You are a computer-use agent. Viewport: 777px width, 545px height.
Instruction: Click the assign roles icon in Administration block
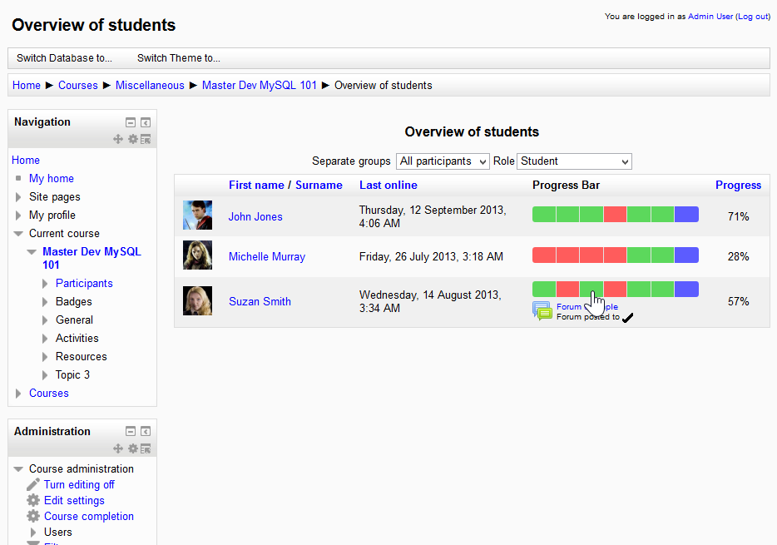pos(146,448)
